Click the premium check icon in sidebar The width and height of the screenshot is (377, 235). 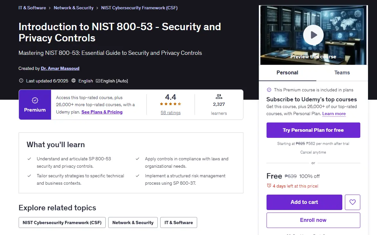tap(269, 90)
